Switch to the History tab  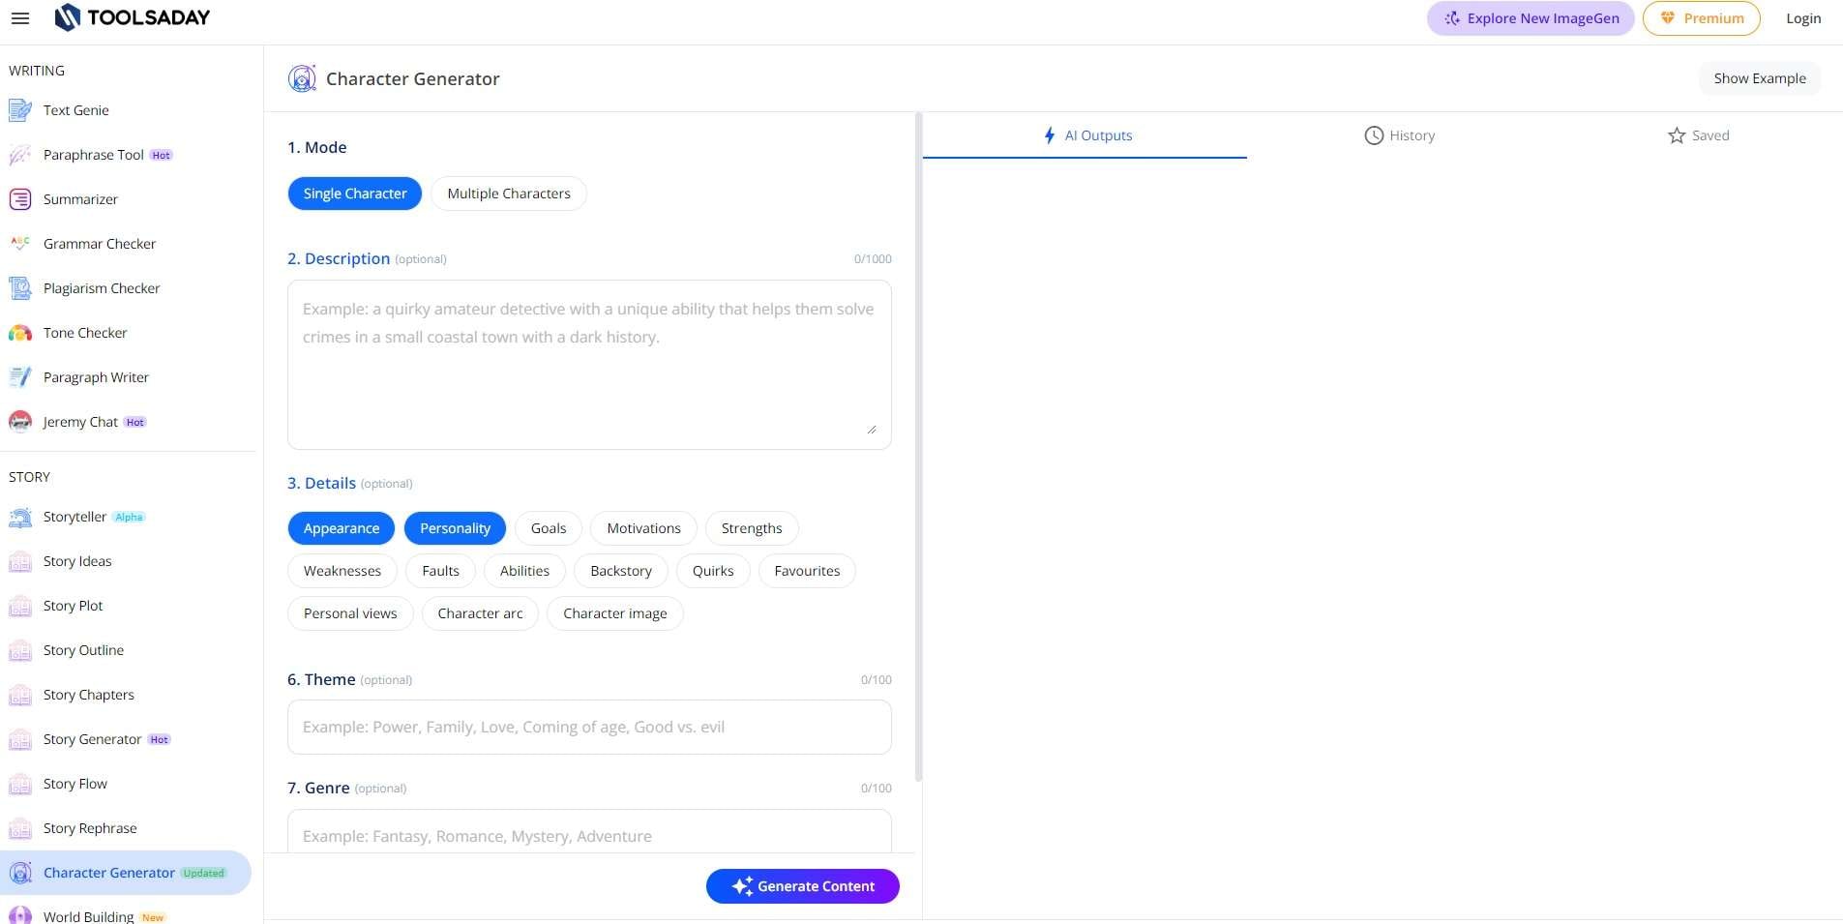(1399, 135)
